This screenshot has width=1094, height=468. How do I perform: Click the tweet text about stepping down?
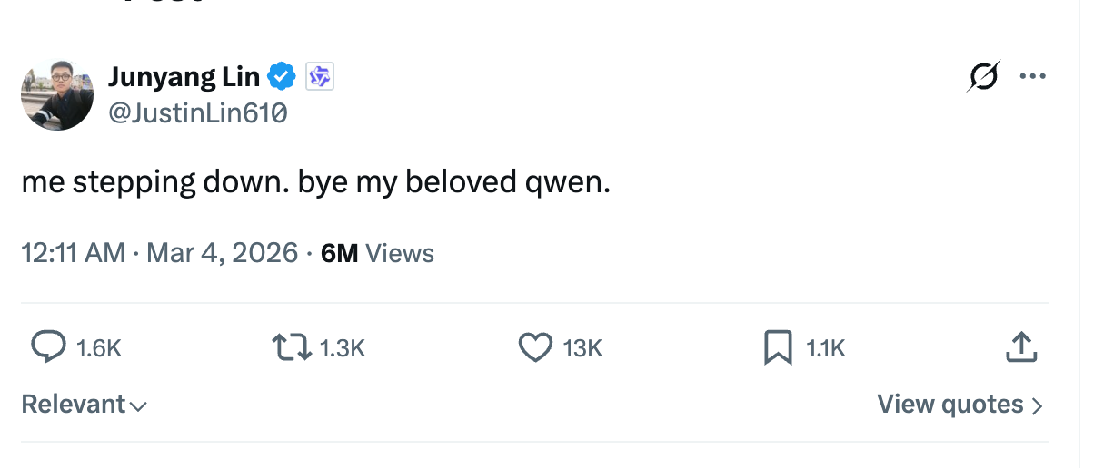pos(316,182)
